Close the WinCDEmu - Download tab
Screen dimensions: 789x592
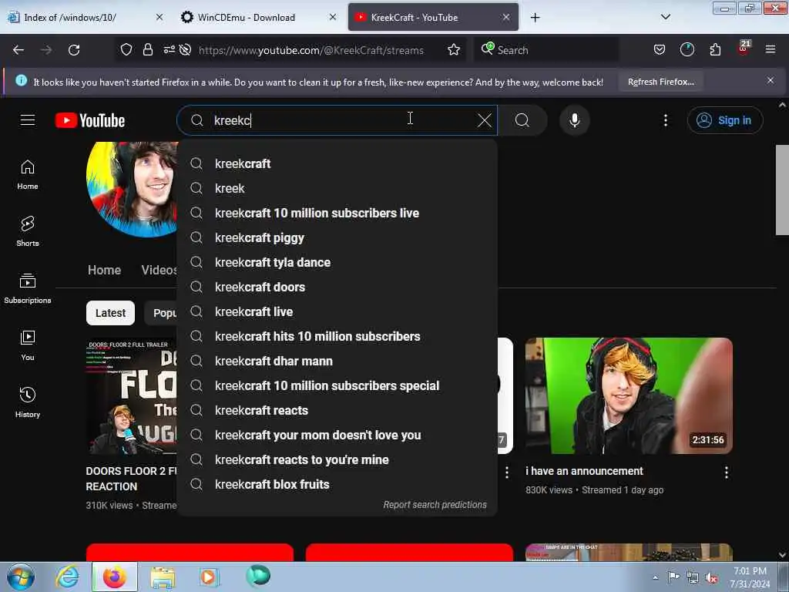(333, 17)
